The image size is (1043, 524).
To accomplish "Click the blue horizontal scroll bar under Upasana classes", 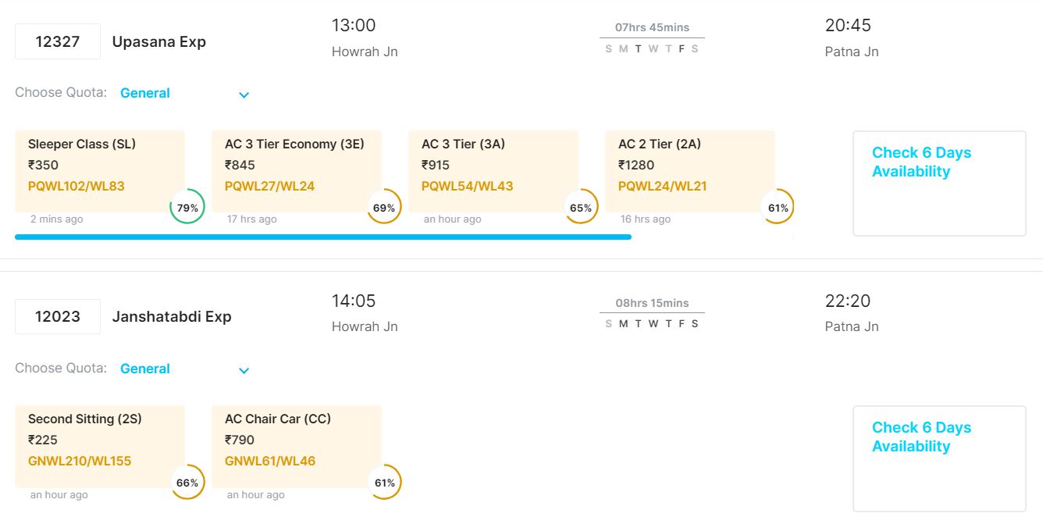I will 322,237.
